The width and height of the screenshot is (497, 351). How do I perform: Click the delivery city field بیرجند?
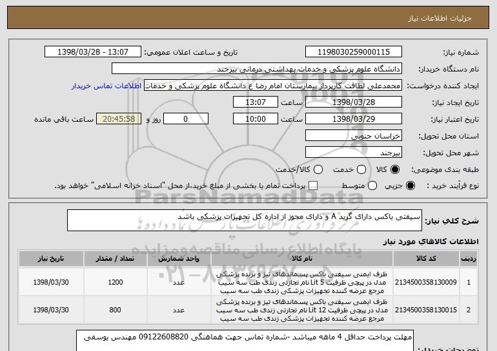pyautogui.click(x=354, y=153)
